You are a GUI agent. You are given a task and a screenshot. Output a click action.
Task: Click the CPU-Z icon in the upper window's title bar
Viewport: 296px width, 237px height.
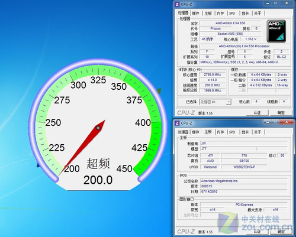click(177, 4)
